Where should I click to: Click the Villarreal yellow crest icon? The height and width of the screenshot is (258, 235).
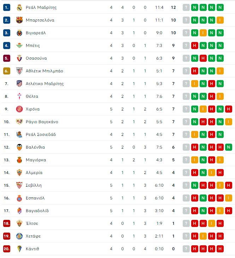tap(19, 33)
